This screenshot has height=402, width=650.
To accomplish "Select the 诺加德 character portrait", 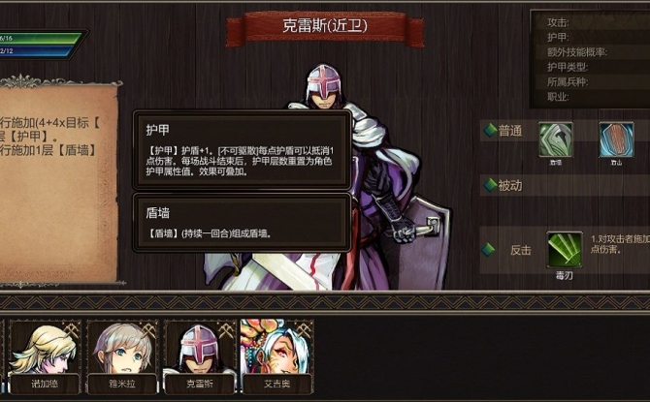I will (x=45, y=356).
